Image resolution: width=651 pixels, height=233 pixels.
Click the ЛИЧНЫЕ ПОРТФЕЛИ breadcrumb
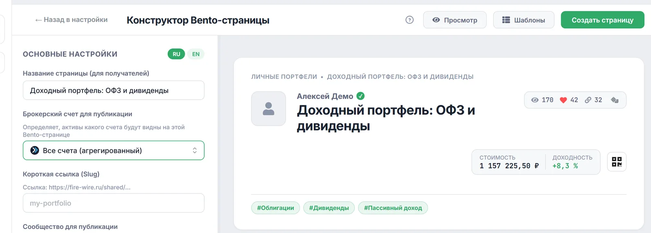tap(284, 77)
